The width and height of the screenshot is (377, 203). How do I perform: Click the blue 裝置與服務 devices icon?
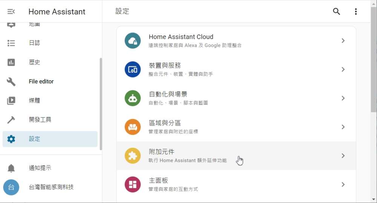[x=133, y=69]
